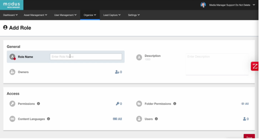
Task: Click the Access section heading
Action: 13,94
